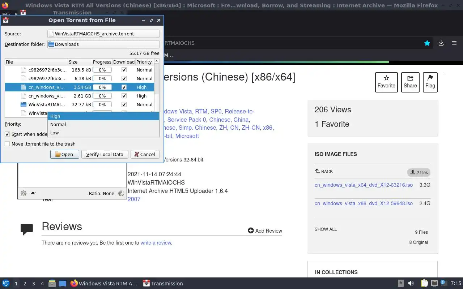
Task: Click the Favorite star button on archive page
Action: pyautogui.click(x=386, y=82)
